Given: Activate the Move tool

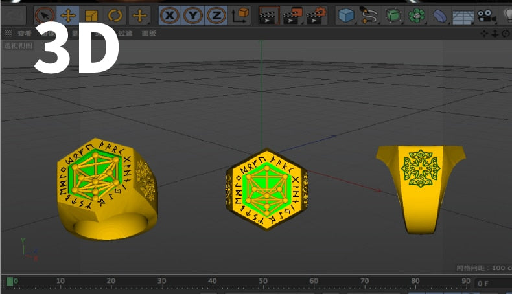Looking at the screenshot, I should (x=68, y=16).
